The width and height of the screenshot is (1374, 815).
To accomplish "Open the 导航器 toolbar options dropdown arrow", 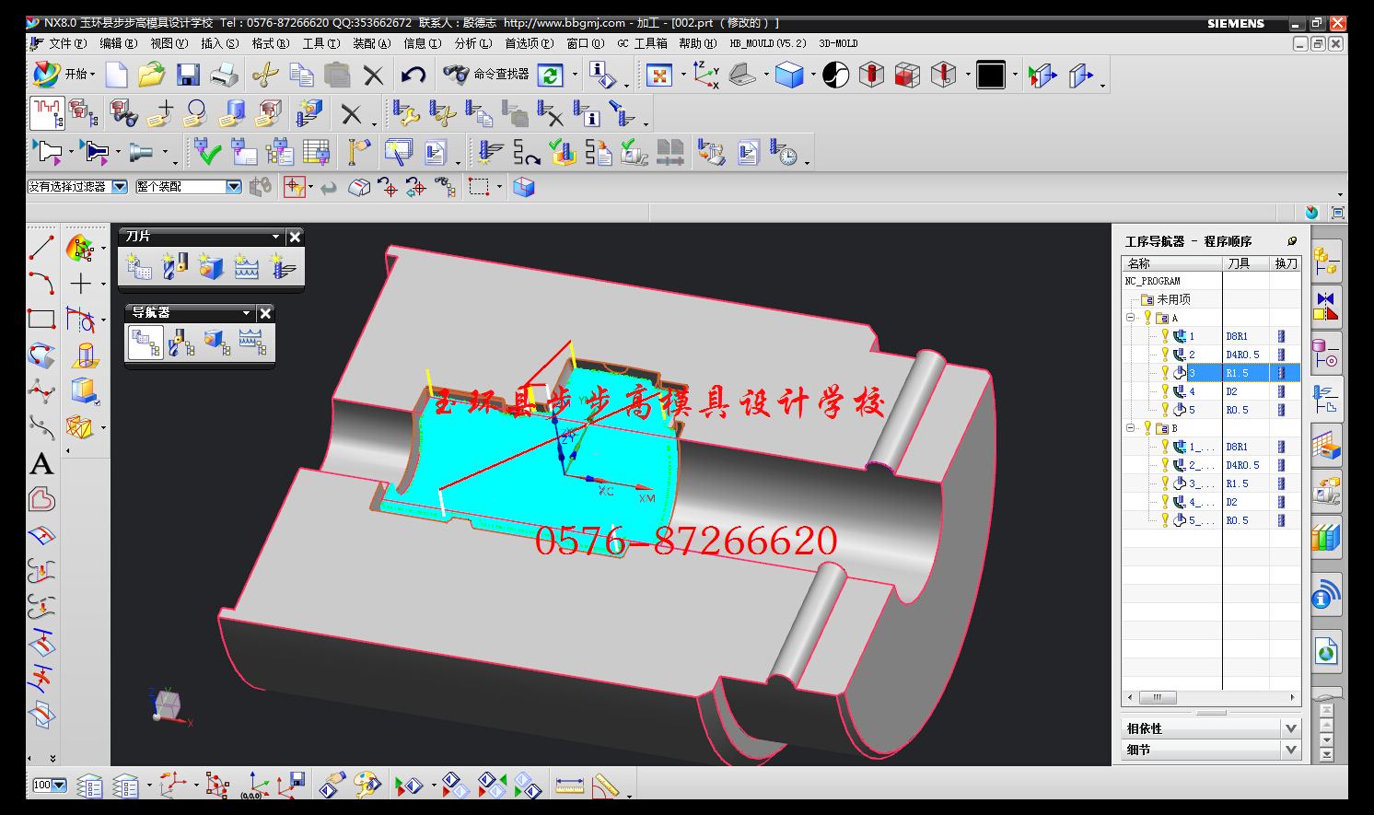I will [x=246, y=313].
